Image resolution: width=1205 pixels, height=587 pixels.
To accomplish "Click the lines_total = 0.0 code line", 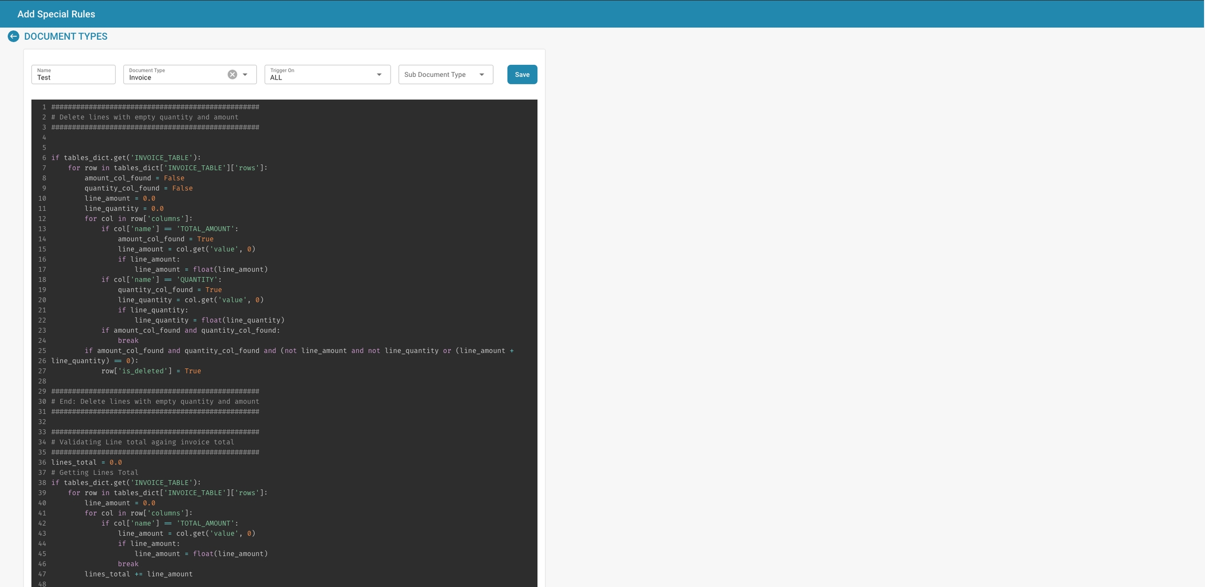I will coord(86,462).
